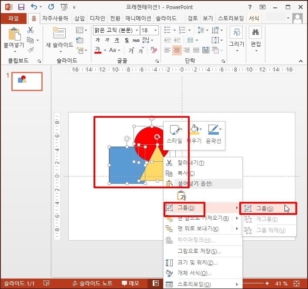Switch to Normal view icon in status bar

pyautogui.click(x=156, y=283)
